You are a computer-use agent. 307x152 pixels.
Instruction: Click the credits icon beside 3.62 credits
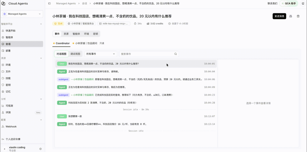tap(148, 23)
